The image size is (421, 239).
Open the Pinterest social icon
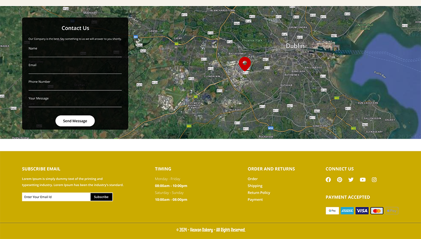tap(339, 180)
